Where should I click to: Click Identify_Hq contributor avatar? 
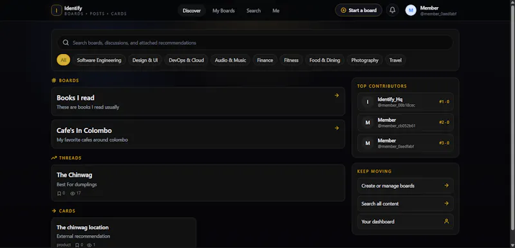coord(368,102)
